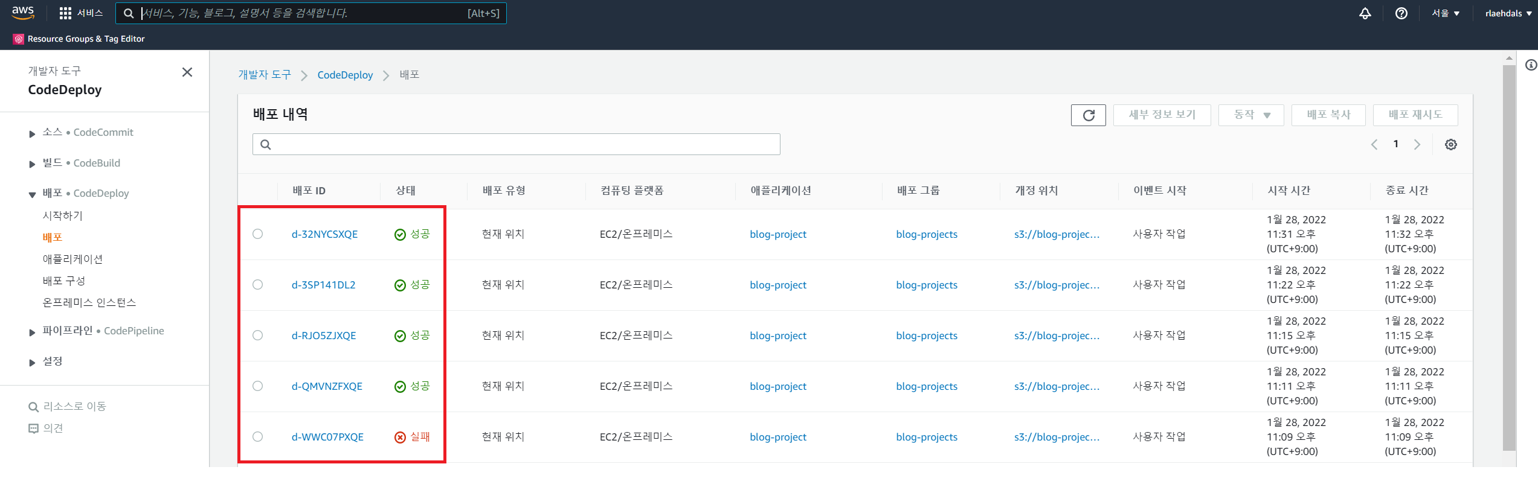Click the magnifier icon beside 리소스로 이동

tap(33, 407)
